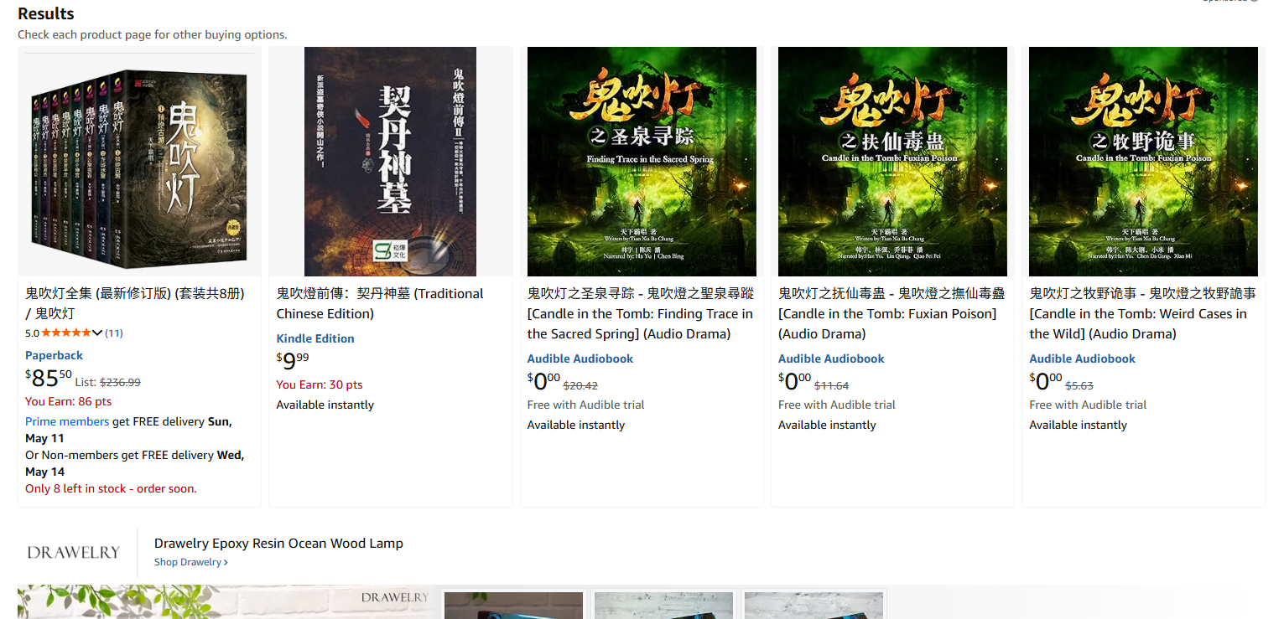Click "Only 8 left in stock" notice

coord(111,488)
